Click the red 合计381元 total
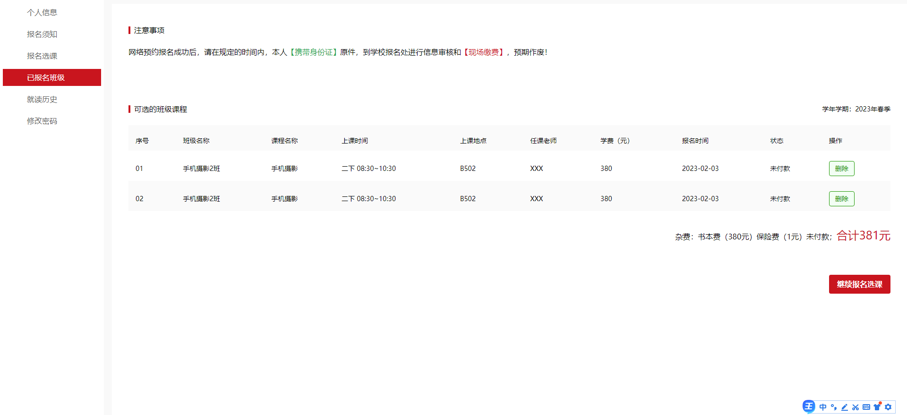The height and width of the screenshot is (415, 907). point(864,236)
